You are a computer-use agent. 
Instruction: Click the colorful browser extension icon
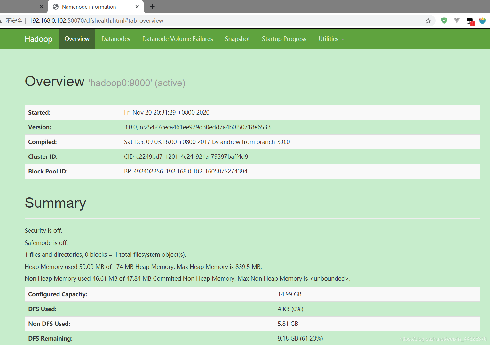(482, 21)
